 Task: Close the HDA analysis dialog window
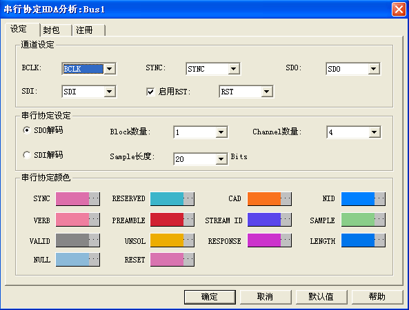tap(399, 10)
